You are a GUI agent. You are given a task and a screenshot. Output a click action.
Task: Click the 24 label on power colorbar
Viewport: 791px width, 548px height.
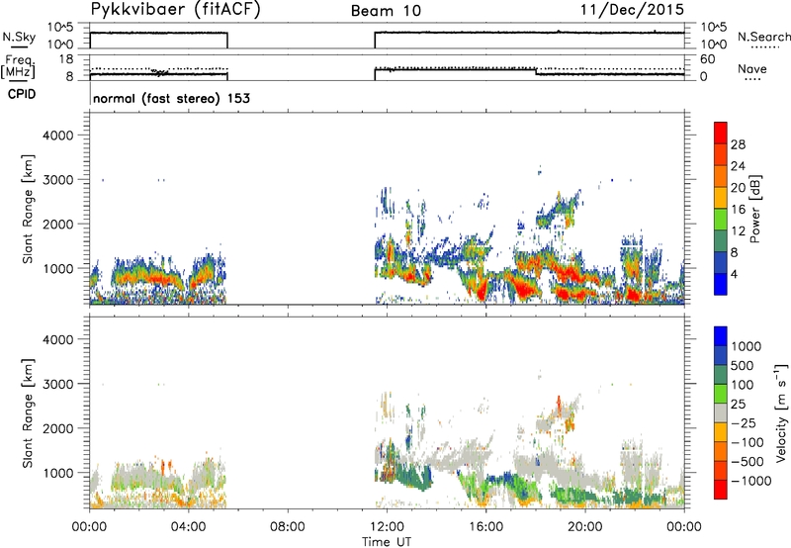tap(738, 166)
